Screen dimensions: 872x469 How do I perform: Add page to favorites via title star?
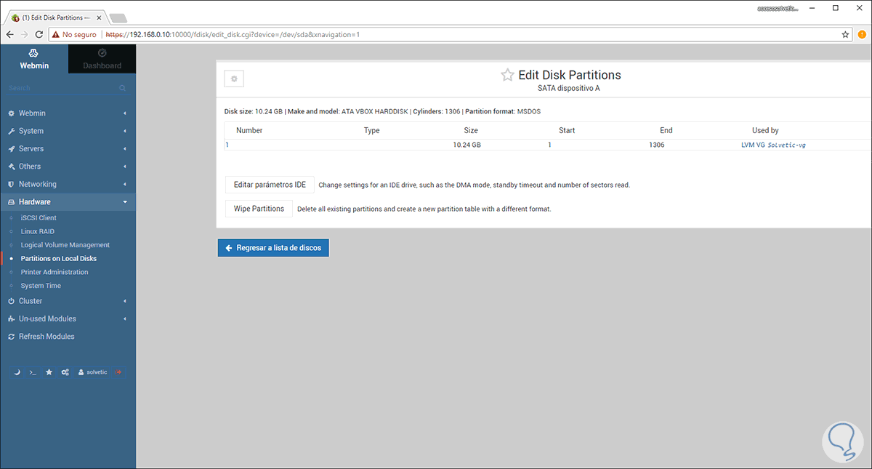pos(507,75)
